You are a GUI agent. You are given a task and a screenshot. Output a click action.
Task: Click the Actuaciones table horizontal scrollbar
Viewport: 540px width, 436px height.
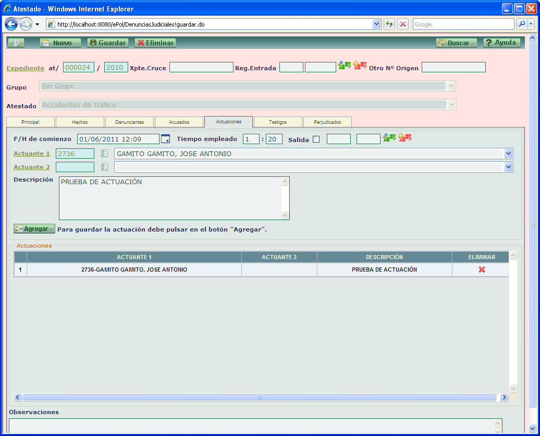tap(258, 397)
